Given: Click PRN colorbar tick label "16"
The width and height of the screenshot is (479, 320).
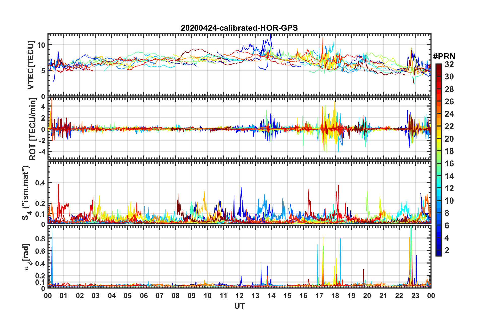Looking at the screenshot, I should 449,164.
